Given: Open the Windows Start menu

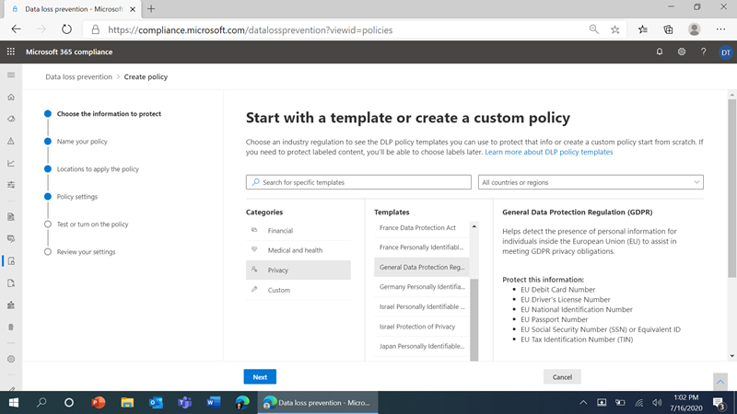Looking at the screenshot, I should click(13, 402).
